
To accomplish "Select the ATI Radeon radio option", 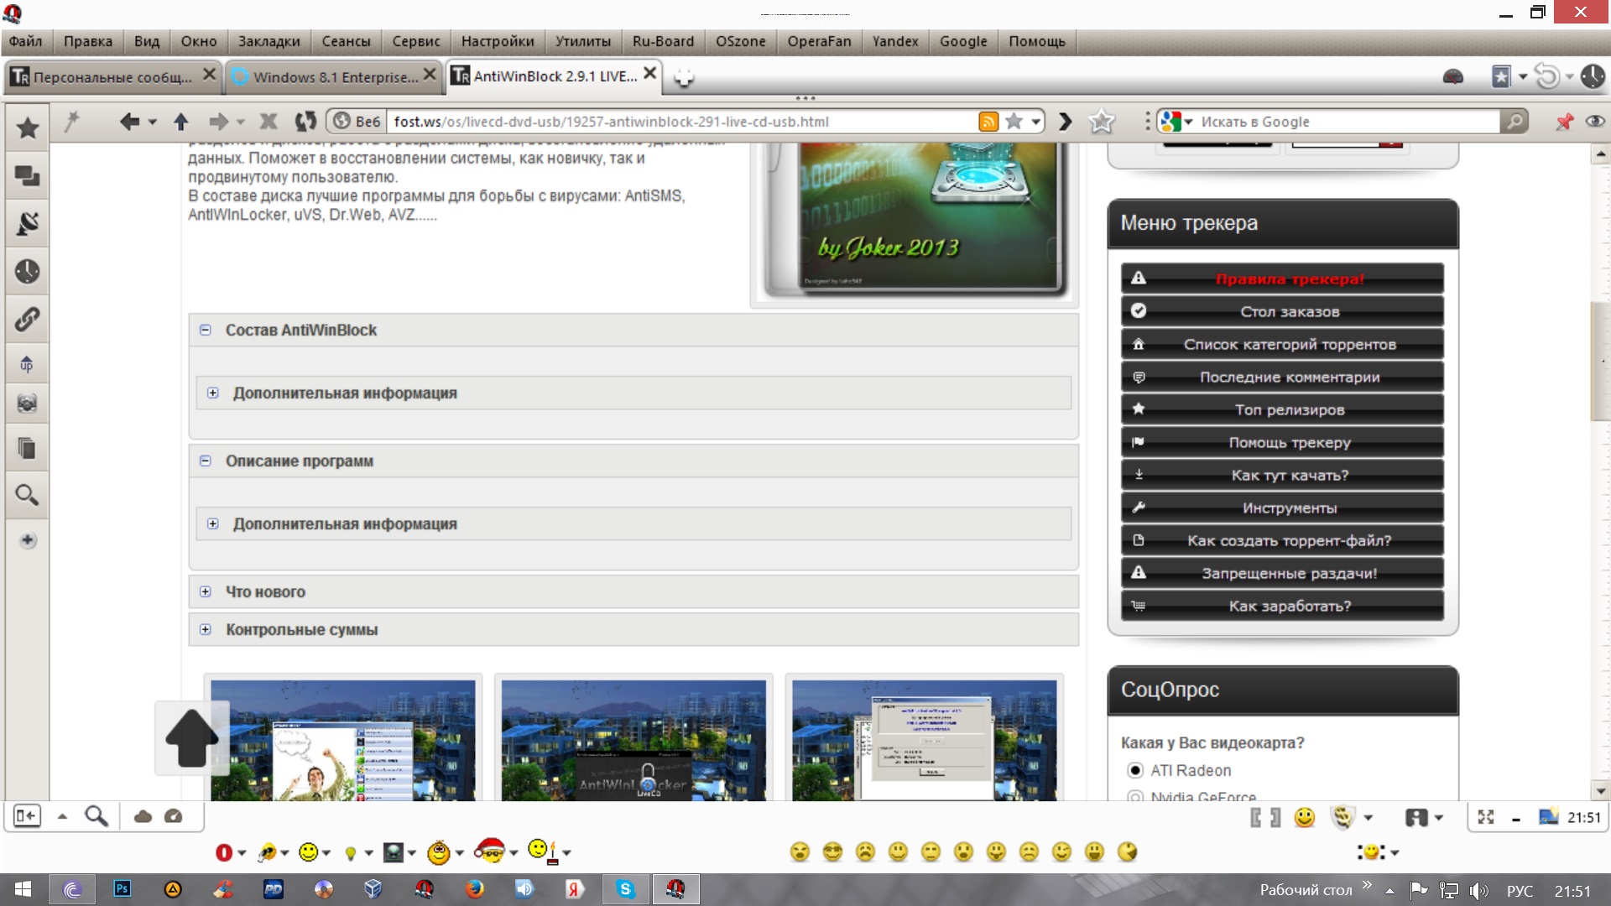I will [1135, 770].
